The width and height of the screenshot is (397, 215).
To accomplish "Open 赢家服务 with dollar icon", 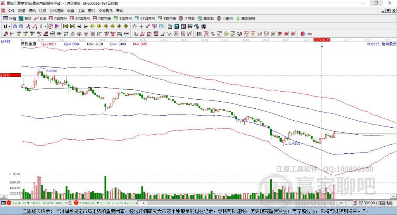I will (x=245, y=19).
